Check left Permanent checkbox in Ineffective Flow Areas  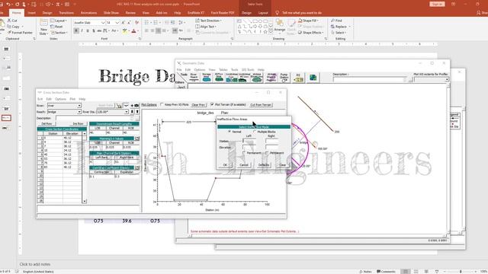[x=244, y=153]
